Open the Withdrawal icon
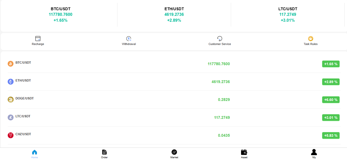Viewport: 347px width, 160px height. tap(129, 39)
